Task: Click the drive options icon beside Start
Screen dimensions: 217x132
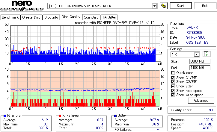Action: (x=164, y=6)
